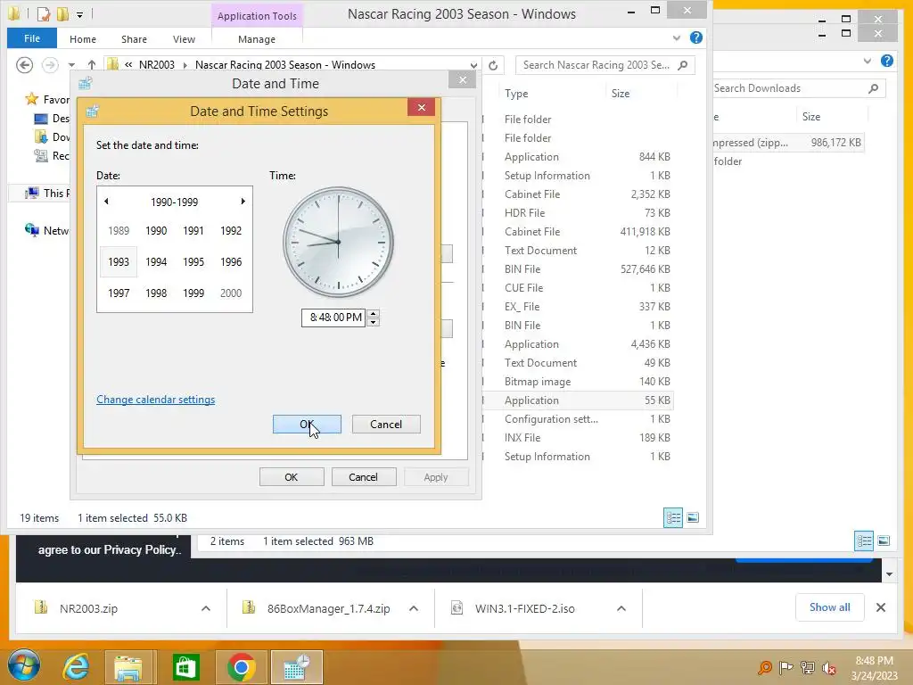The height and width of the screenshot is (685, 913).
Task: Open File Explorer from taskbar
Action: tap(128, 667)
